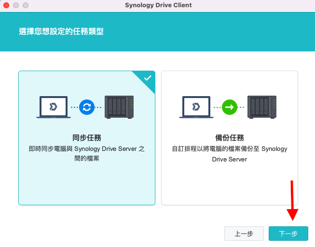Click the blue sync arrows icon
The height and width of the screenshot is (247, 315).
[x=87, y=107]
